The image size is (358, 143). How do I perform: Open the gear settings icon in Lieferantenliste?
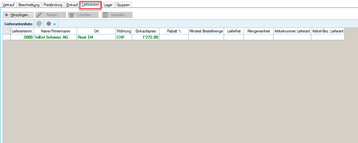[x=48, y=24]
